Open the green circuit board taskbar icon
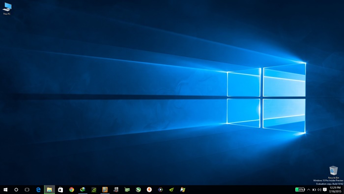Screen dimensions: 344x194 [127, 190]
